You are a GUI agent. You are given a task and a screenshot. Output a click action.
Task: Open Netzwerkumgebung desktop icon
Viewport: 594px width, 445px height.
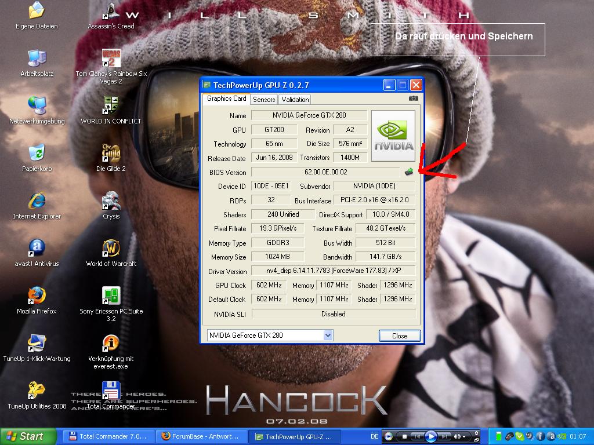click(37, 110)
